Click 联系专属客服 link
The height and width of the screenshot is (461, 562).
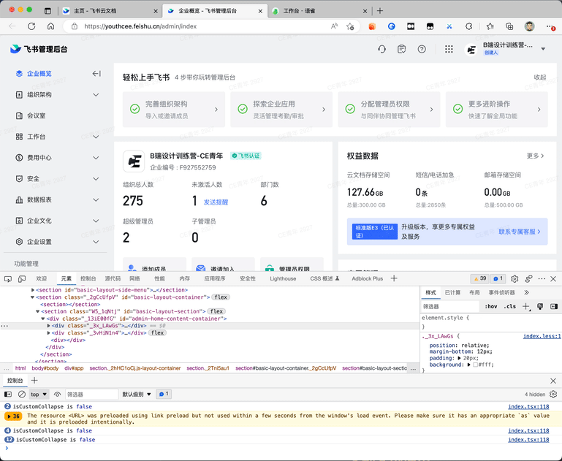pyautogui.click(x=520, y=232)
